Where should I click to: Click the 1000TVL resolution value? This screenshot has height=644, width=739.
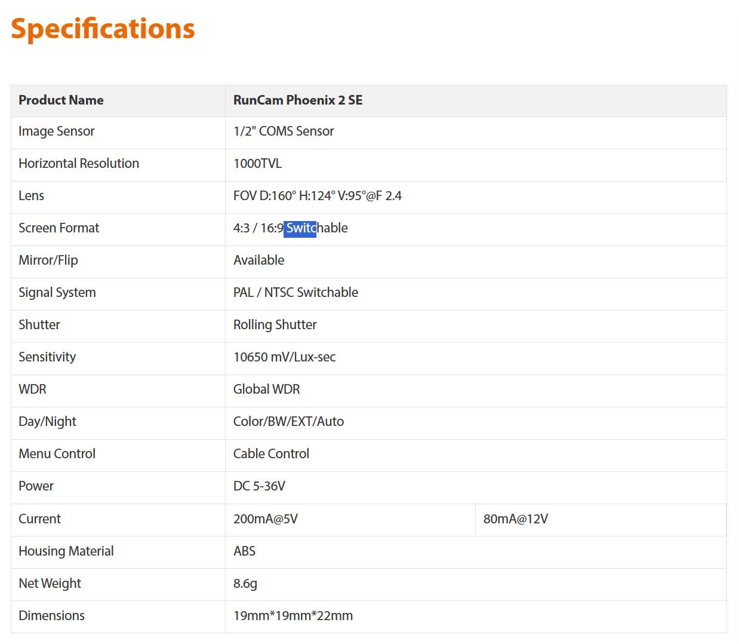pos(257,164)
